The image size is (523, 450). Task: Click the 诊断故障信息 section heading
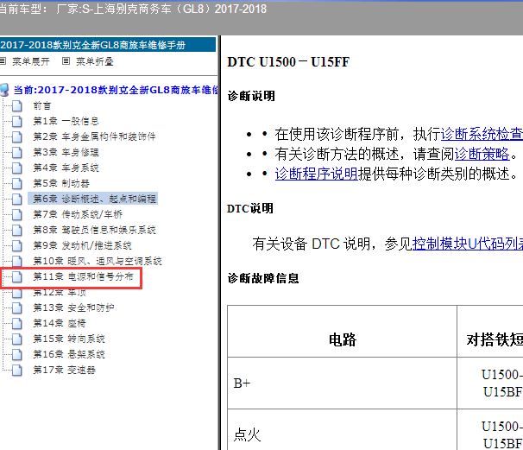(x=263, y=278)
